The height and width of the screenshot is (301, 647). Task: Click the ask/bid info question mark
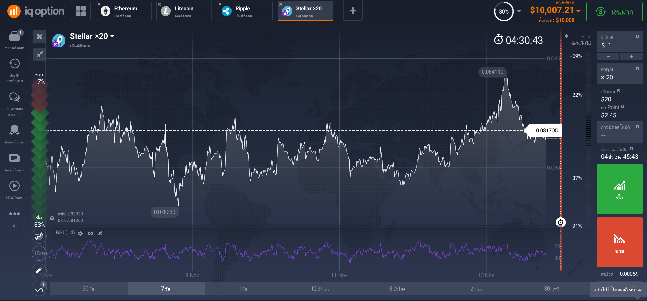(52, 218)
